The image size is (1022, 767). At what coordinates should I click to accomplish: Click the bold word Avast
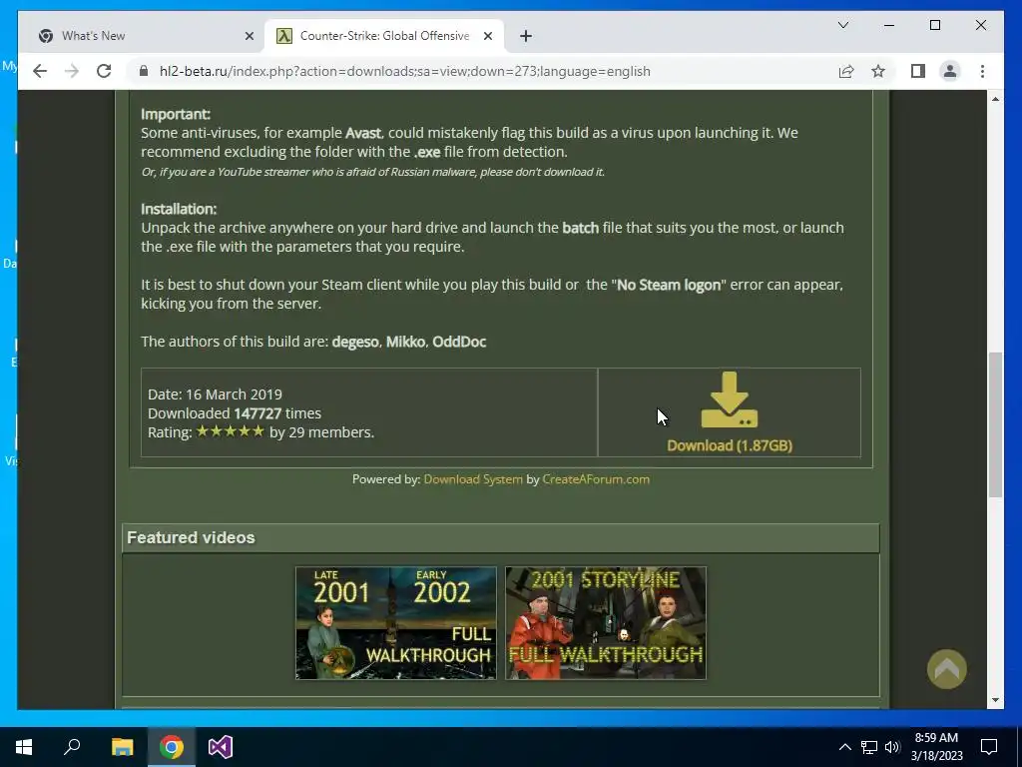tap(363, 133)
